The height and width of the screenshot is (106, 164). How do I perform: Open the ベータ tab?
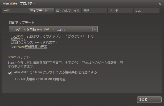(x=121, y=11)
